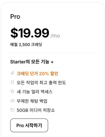
Task: Click the folder icon for media storage
Action: [x=12, y=110]
